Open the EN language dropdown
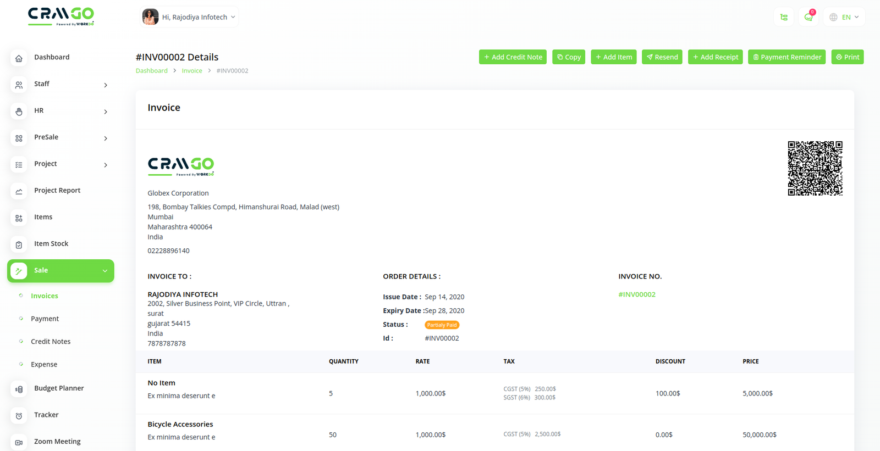 844,17
